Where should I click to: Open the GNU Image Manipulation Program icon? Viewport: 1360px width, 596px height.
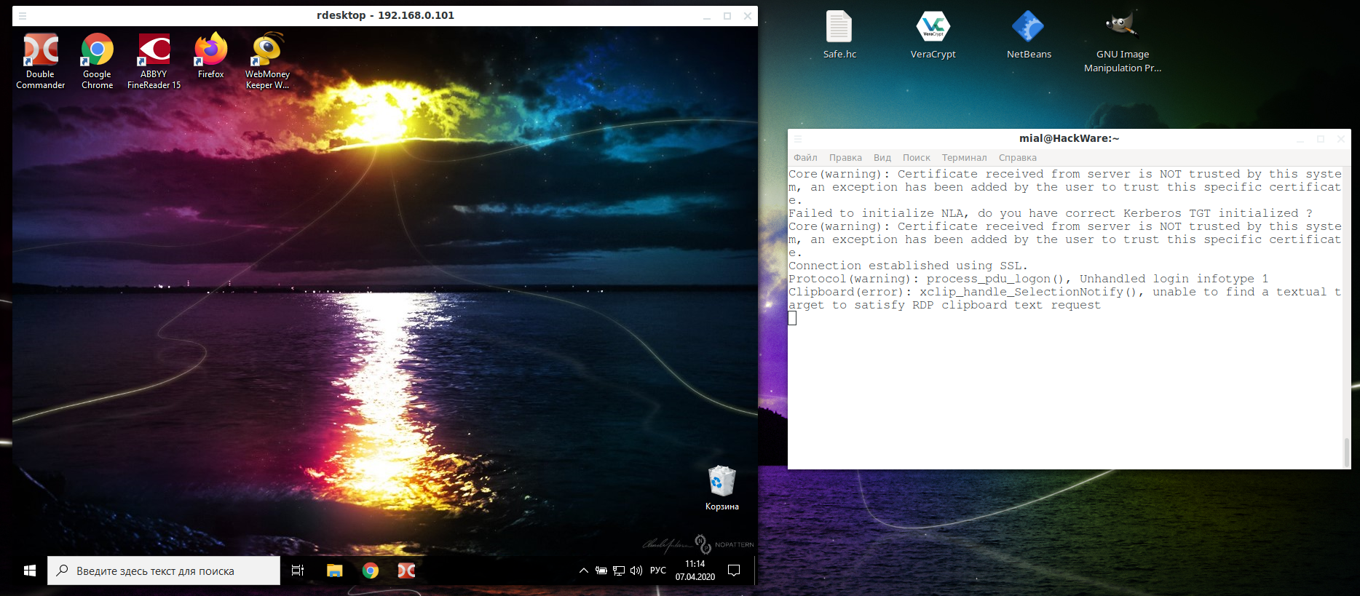1122,28
